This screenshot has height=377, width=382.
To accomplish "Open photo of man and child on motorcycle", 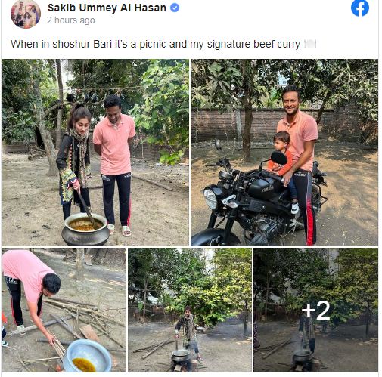I will tap(284, 153).
